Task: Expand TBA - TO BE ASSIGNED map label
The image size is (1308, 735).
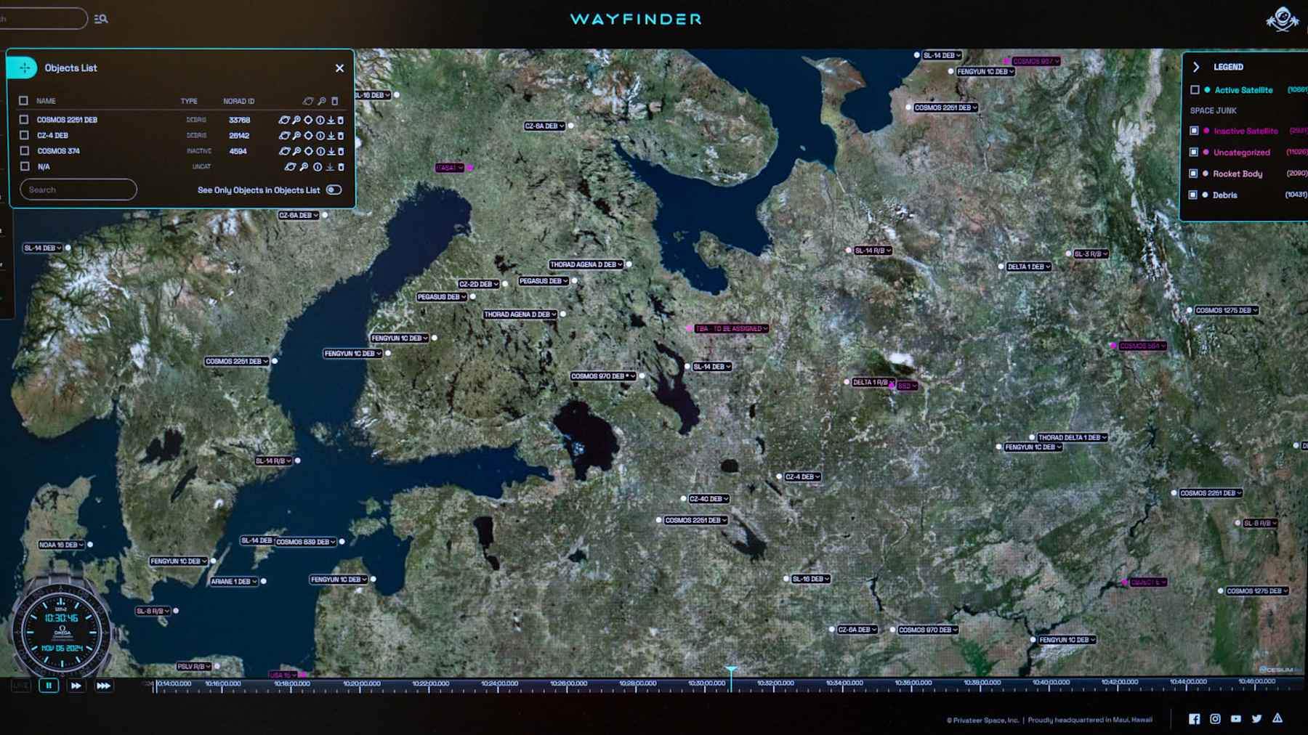Action: 765,329
